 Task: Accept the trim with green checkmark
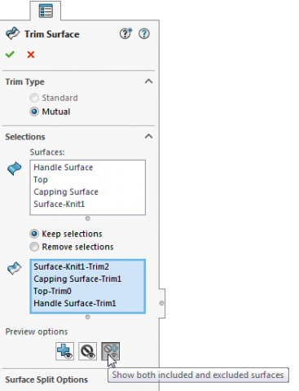[10, 55]
